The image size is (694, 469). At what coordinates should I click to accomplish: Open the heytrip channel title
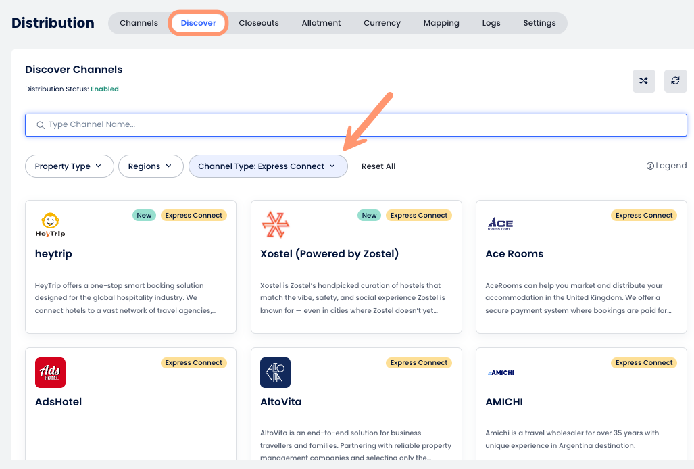[53, 254]
